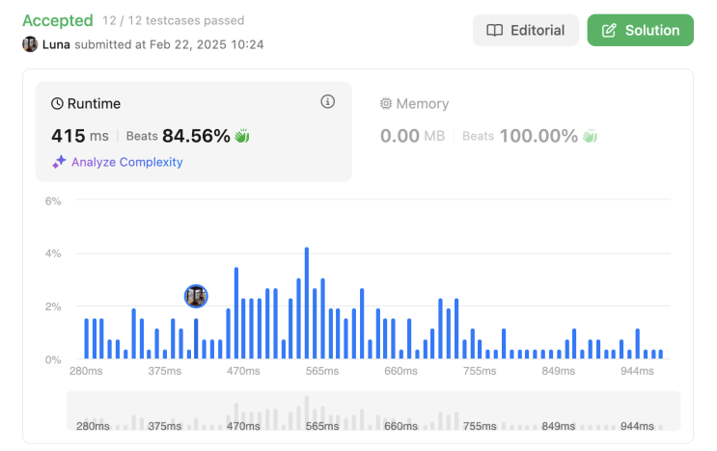Click the sparkle Analyze Complexity icon
Viewport: 717px width, 451px height.
pos(59,162)
